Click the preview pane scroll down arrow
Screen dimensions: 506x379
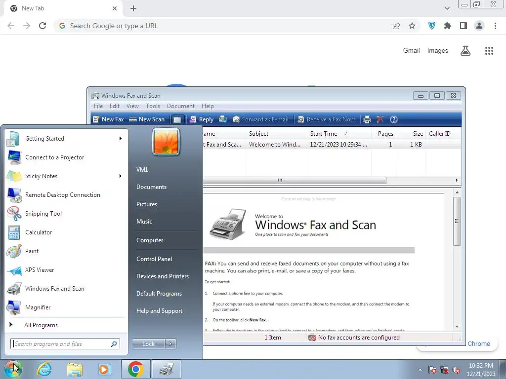(457, 327)
